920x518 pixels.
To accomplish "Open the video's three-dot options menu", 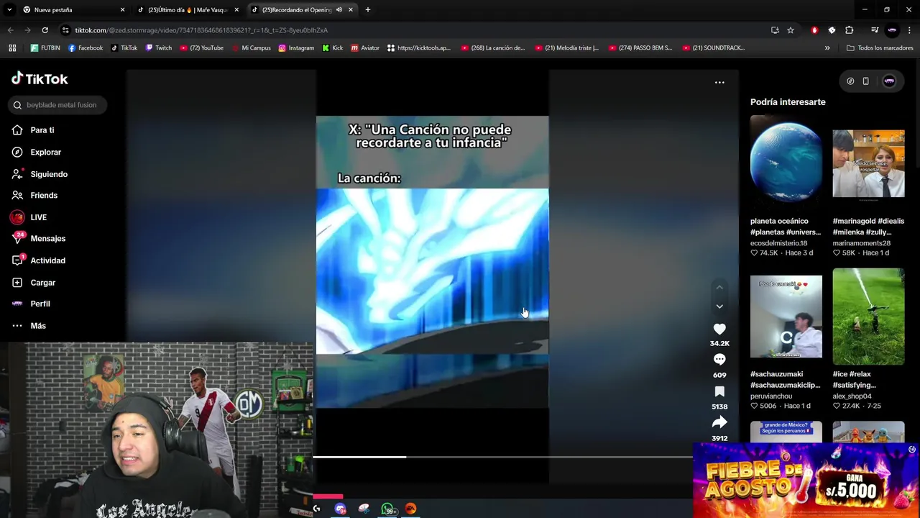I will point(719,83).
